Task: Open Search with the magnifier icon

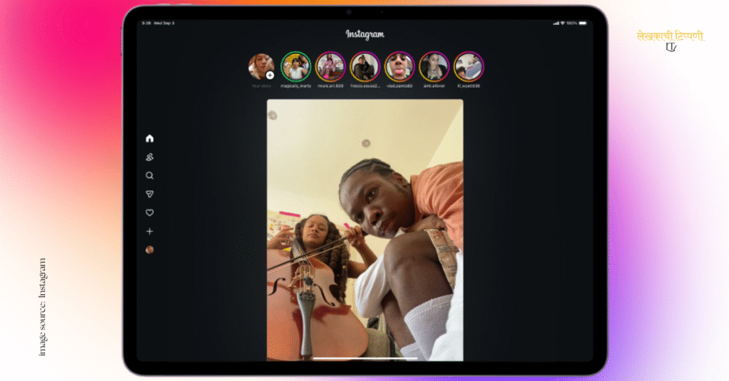Action: click(x=150, y=176)
